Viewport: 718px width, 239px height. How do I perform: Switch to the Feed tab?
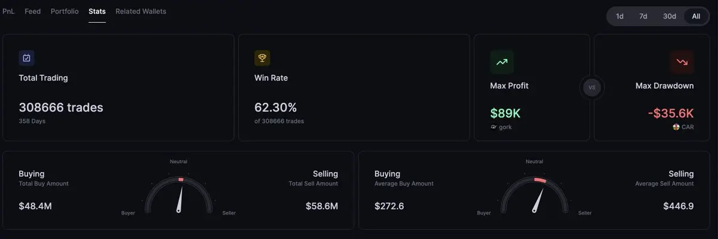(32, 11)
